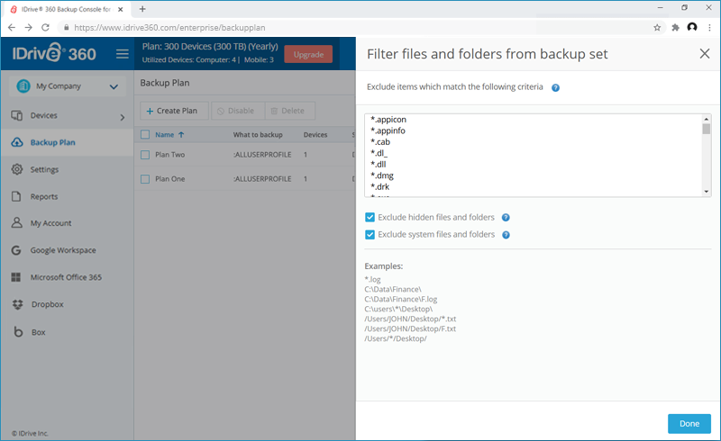Uncheck Exclude hidden files and folders
This screenshot has width=721, height=441.
pos(370,218)
